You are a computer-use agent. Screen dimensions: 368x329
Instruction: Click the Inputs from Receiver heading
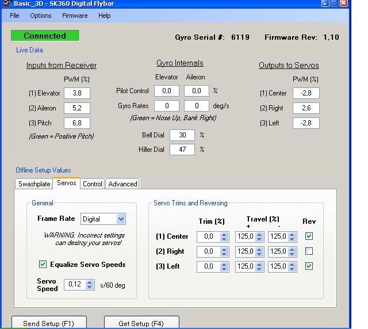(x=62, y=66)
